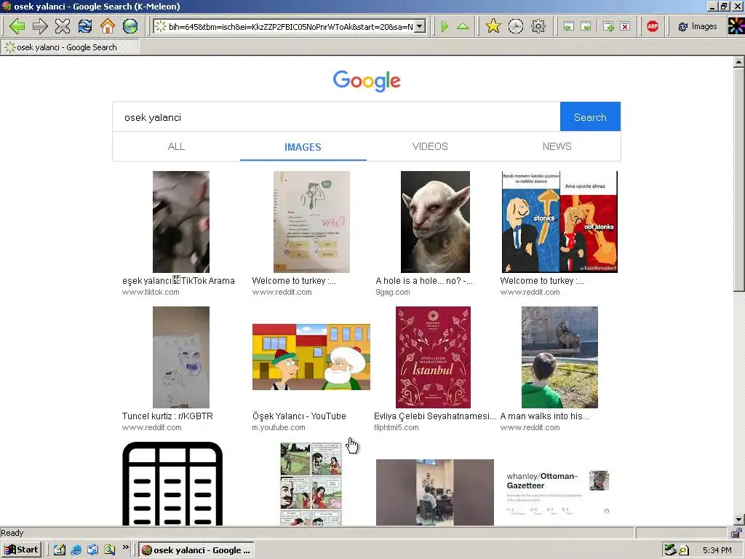Viewport: 745px width, 559px height.
Task: Click the Google logo
Action: 367,81
